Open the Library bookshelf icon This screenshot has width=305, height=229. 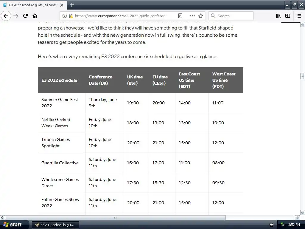coord(278,16)
